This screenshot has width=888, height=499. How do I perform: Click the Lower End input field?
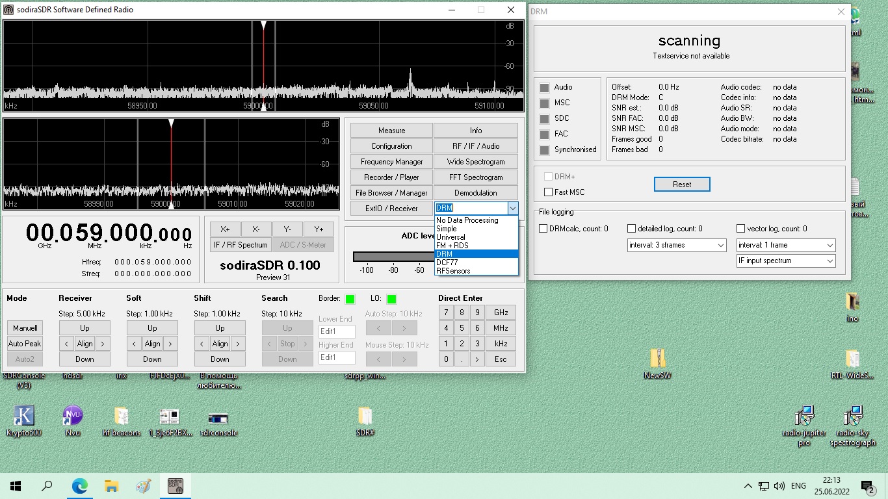337,331
